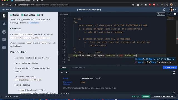Place cursor on line 15 Map declaration
This screenshot has width=178, height=100.
pyautogui.click(x=105, y=56)
